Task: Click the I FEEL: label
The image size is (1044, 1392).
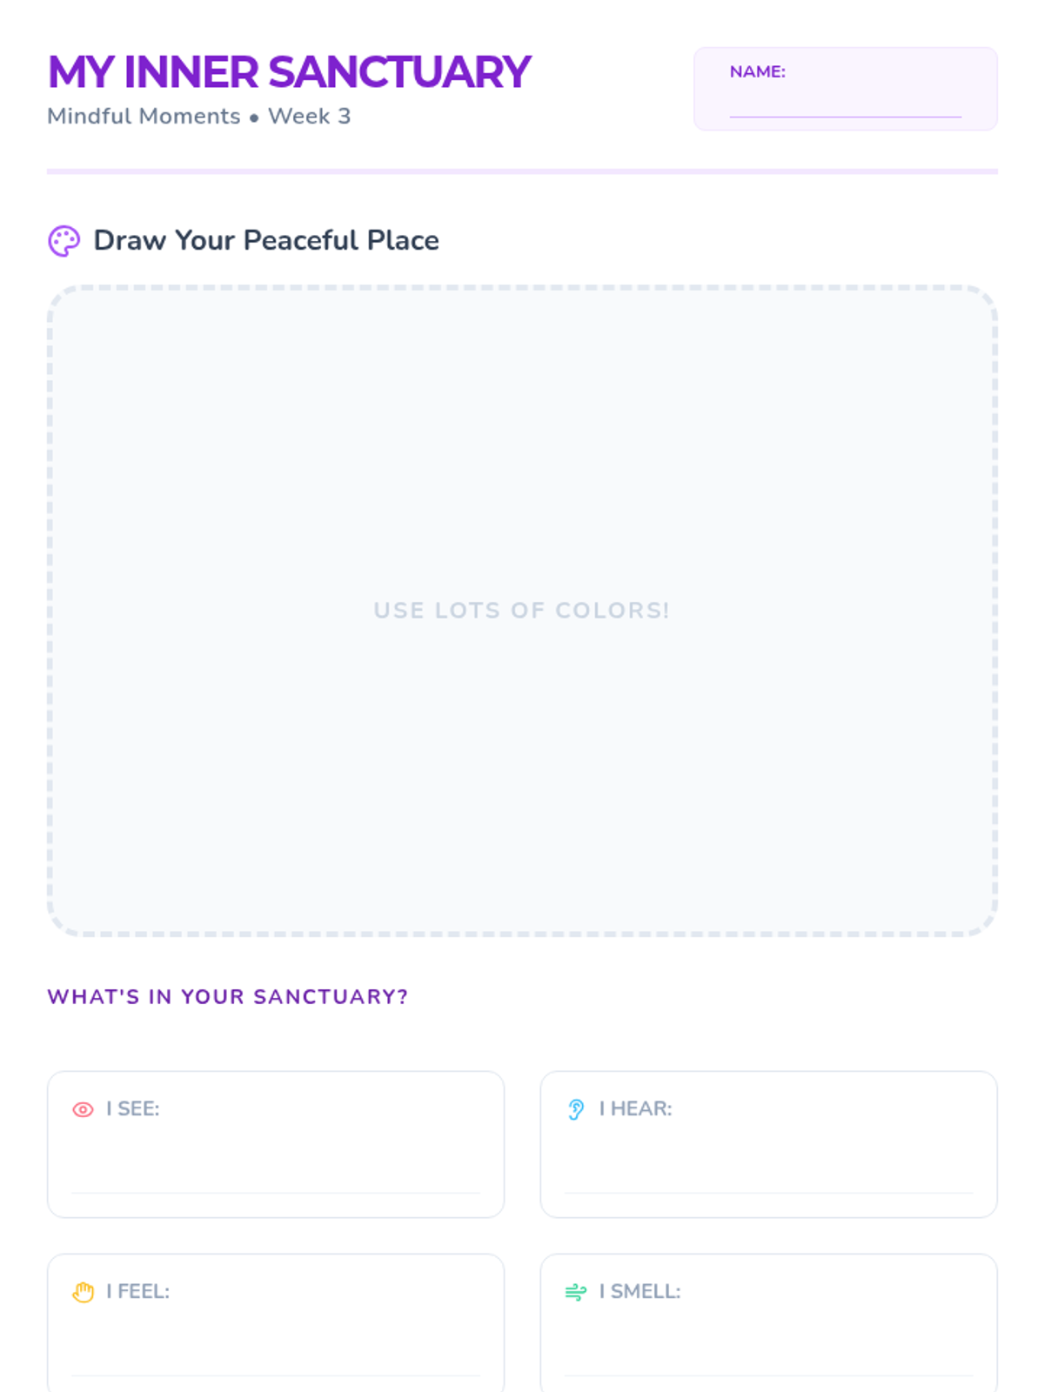Action: pos(138,1292)
